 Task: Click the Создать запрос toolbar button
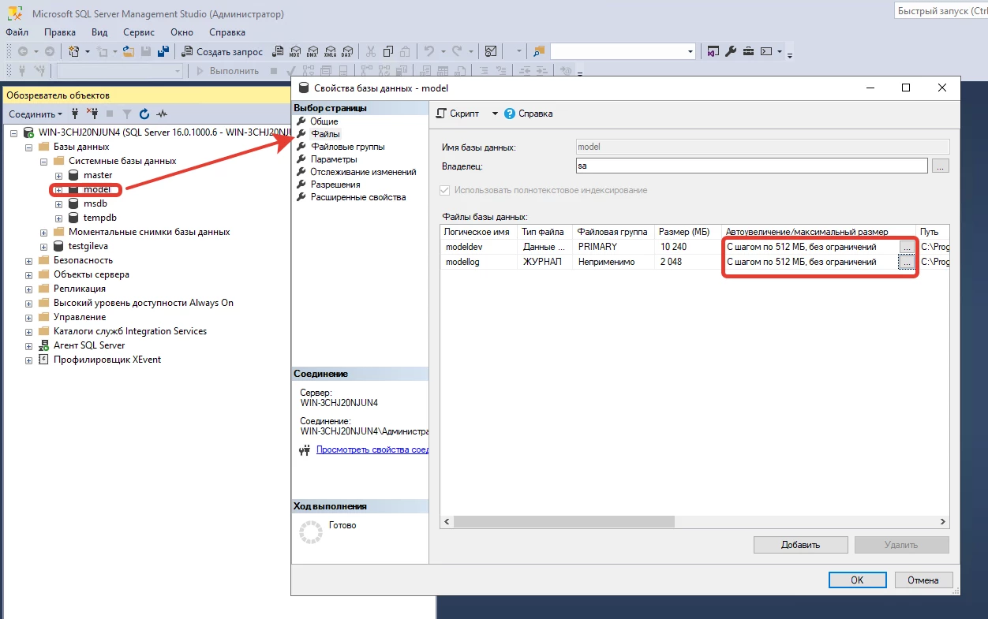(223, 52)
